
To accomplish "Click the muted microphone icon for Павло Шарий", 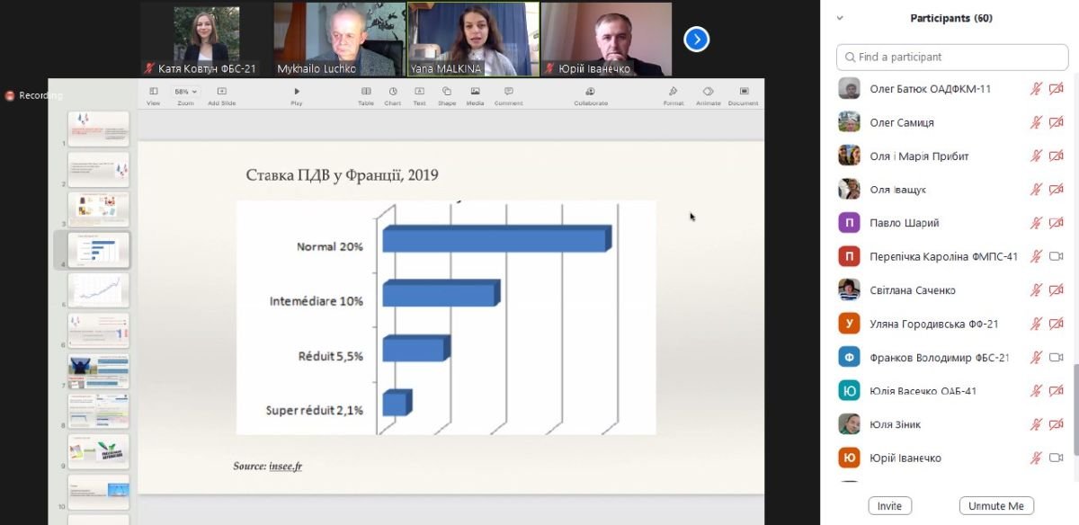I will coord(1036,223).
